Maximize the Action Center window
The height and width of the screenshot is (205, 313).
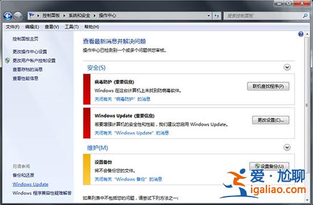point(289,3)
